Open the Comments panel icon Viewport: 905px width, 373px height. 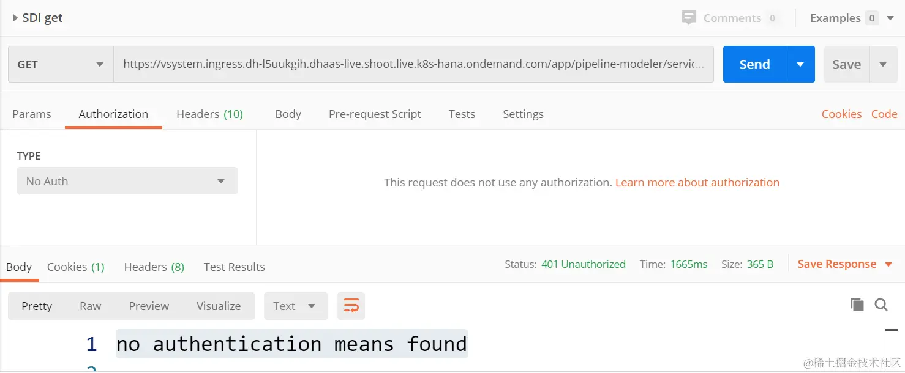tap(689, 18)
